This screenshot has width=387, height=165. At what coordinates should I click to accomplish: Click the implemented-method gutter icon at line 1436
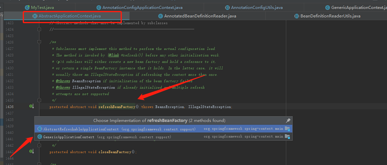coord(32,106)
